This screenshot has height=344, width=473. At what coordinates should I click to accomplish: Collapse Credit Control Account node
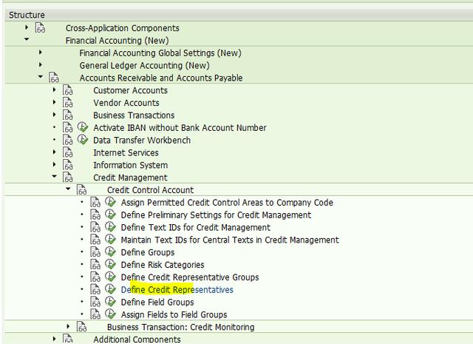click(x=68, y=189)
